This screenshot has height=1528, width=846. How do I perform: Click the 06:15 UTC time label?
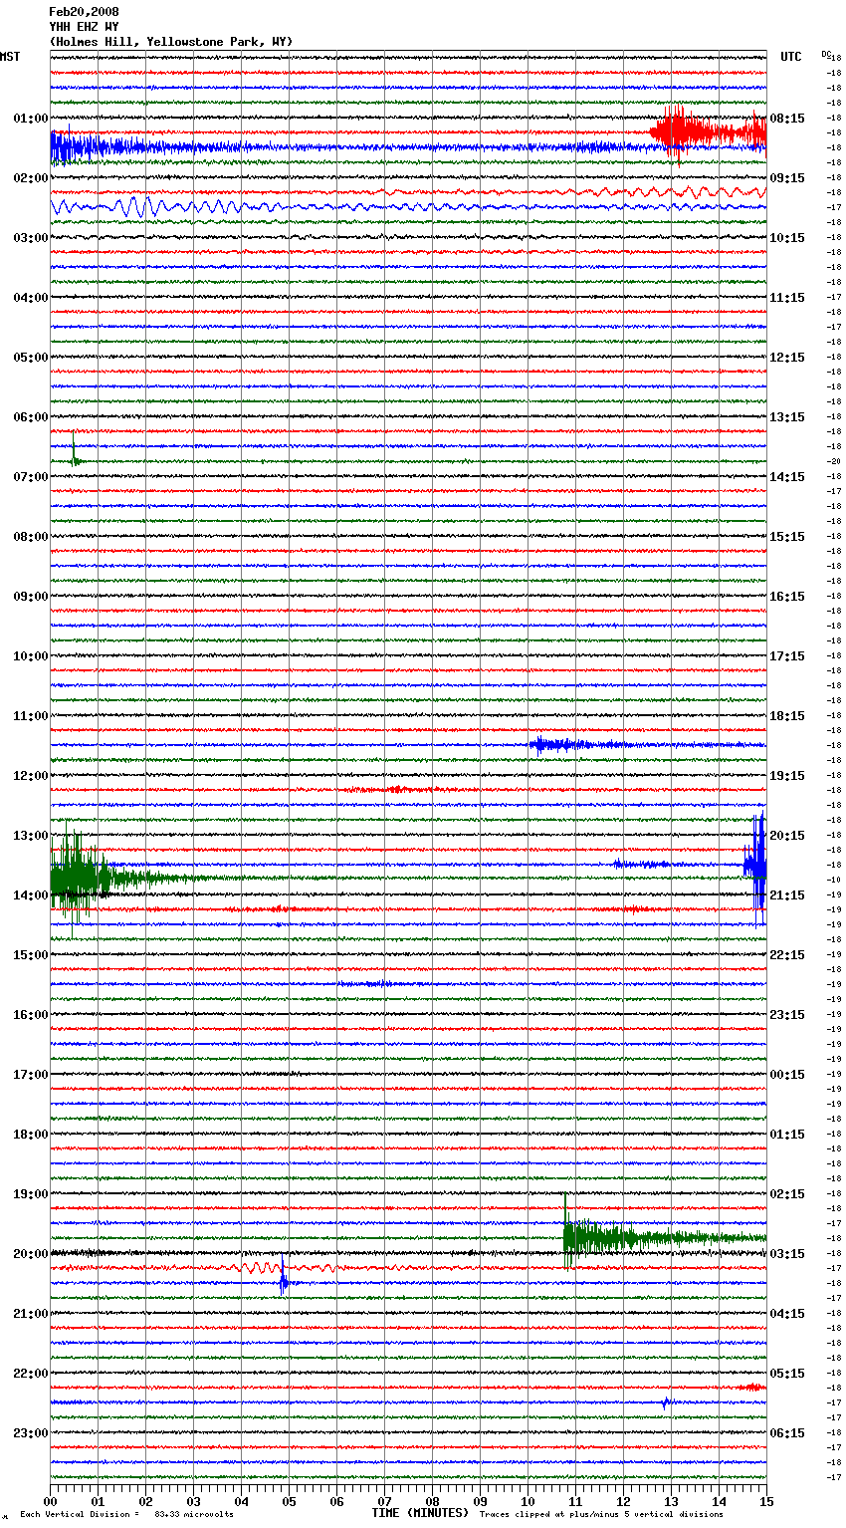tap(787, 1433)
